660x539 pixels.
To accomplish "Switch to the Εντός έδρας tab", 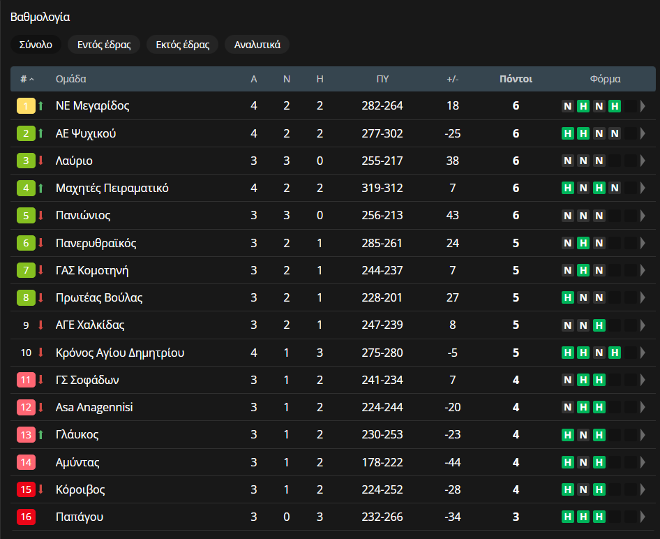I will (x=104, y=45).
